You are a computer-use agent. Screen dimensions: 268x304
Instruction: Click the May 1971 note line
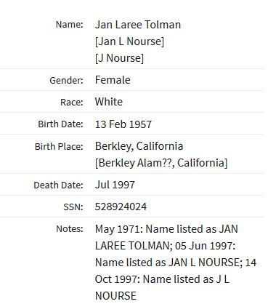166,229
